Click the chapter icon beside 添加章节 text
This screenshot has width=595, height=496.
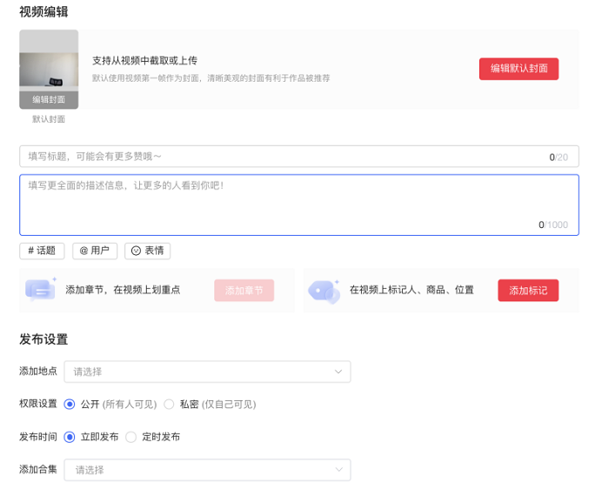(x=40, y=290)
